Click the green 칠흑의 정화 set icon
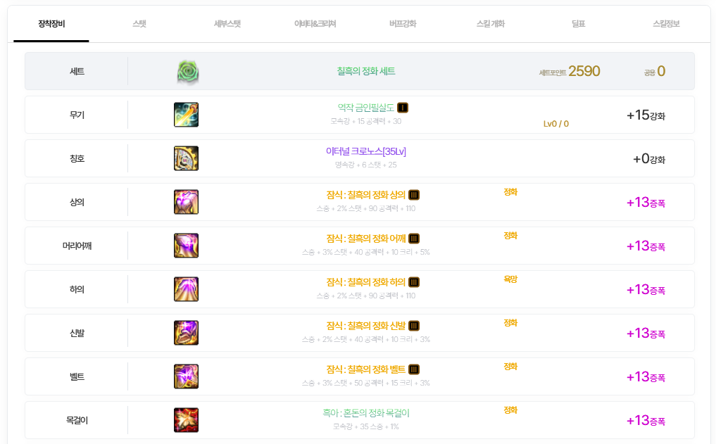The height and width of the screenshot is (444, 716). (x=188, y=72)
